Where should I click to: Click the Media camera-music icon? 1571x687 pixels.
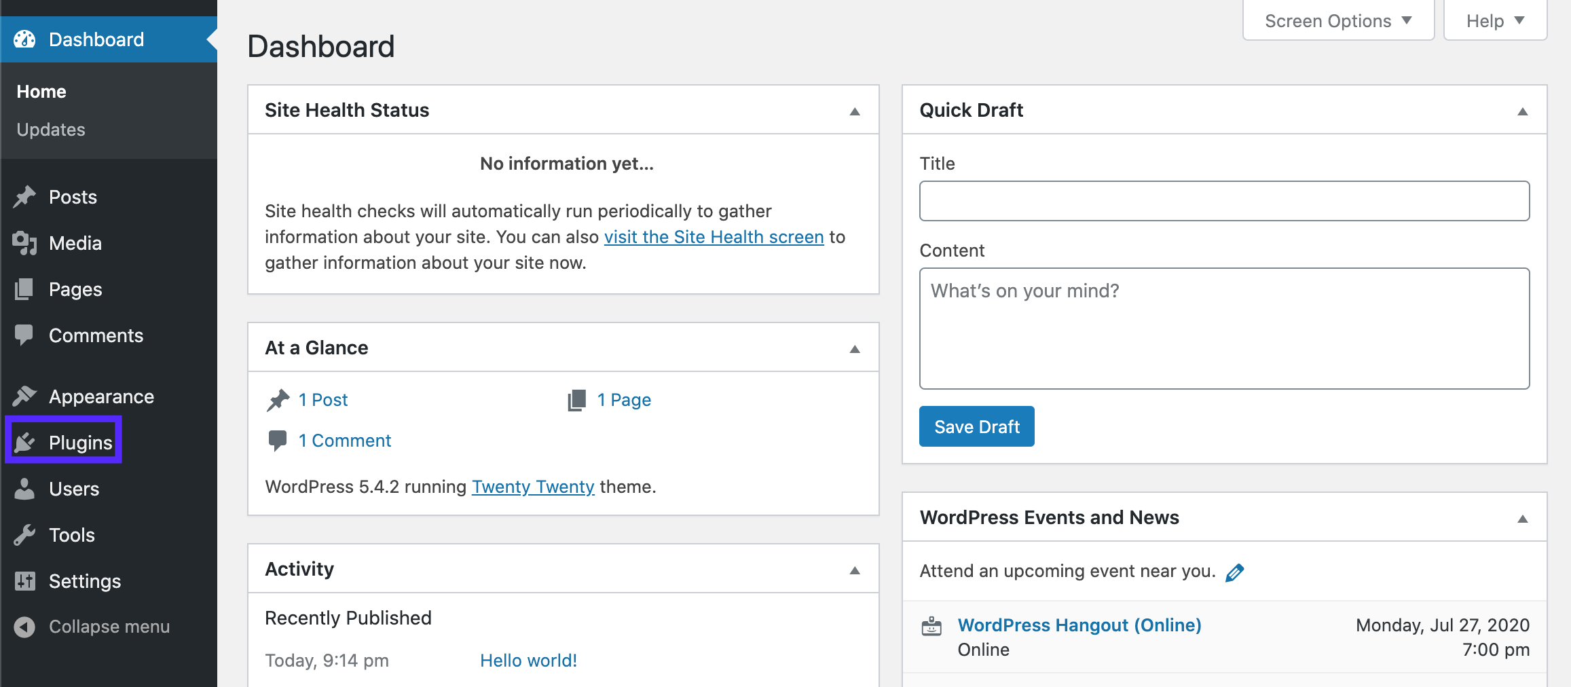pos(24,243)
